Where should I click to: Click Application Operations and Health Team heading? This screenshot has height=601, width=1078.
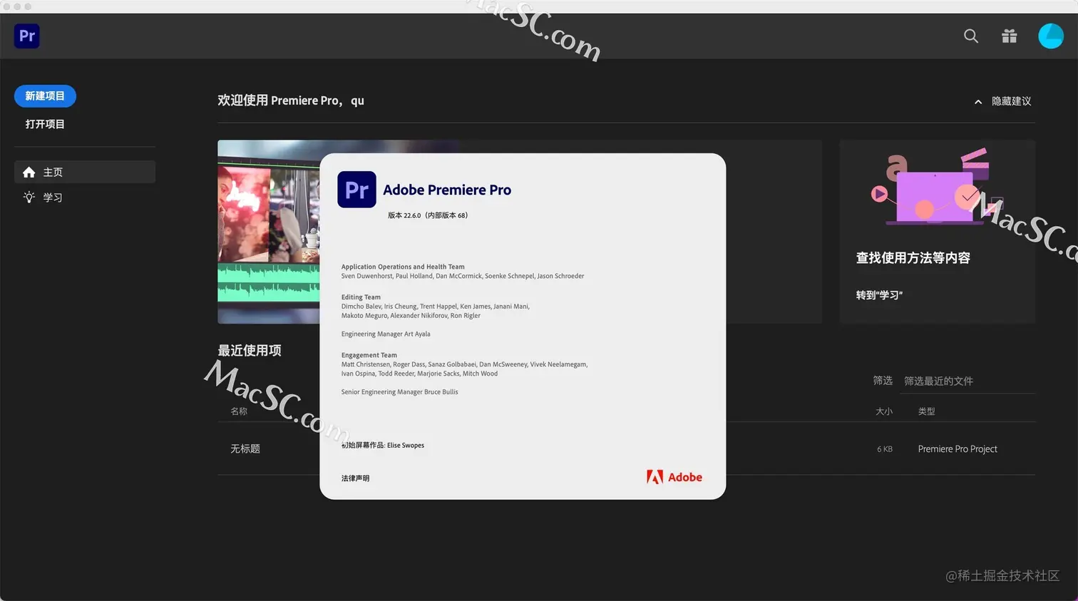tap(403, 267)
